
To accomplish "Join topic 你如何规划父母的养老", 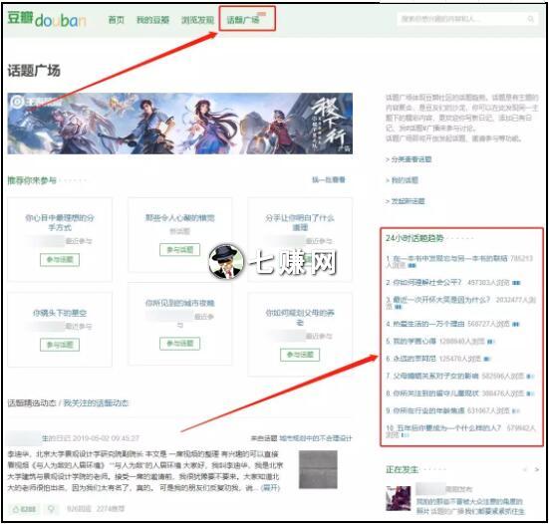I will point(300,355).
